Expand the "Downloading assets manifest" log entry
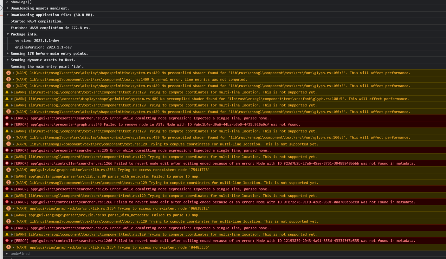The height and width of the screenshot is (259, 446). click(8, 8)
